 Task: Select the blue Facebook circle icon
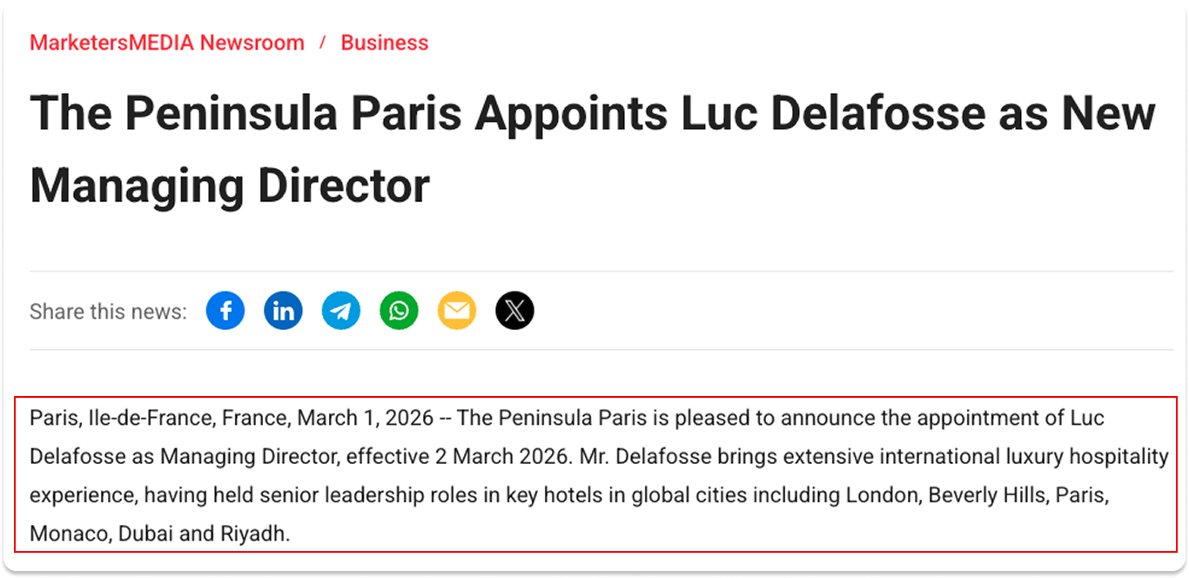click(x=225, y=311)
